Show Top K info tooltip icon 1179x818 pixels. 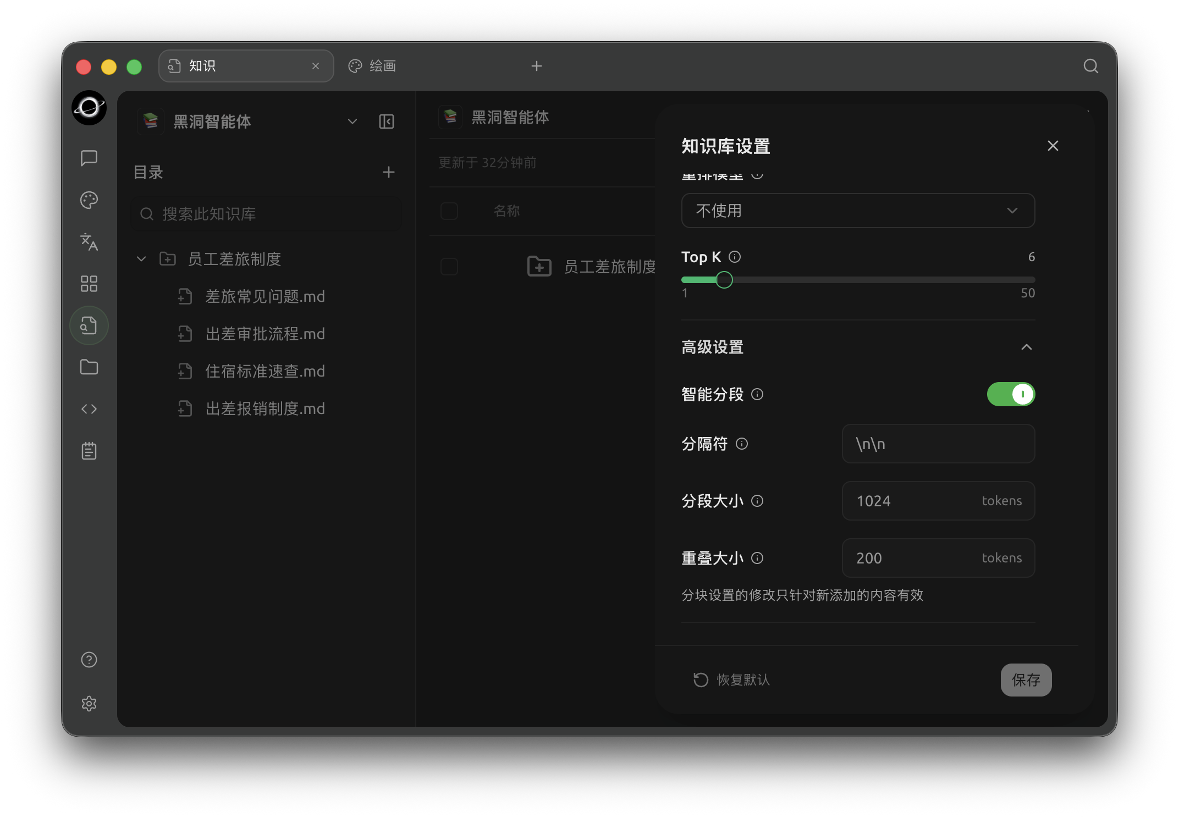point(735,257)
